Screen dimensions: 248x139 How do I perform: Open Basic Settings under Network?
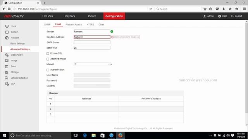17,44
